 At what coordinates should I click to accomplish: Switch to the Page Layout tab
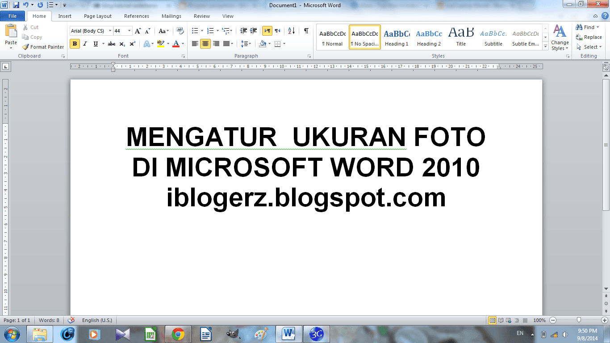tap(98, 16)
